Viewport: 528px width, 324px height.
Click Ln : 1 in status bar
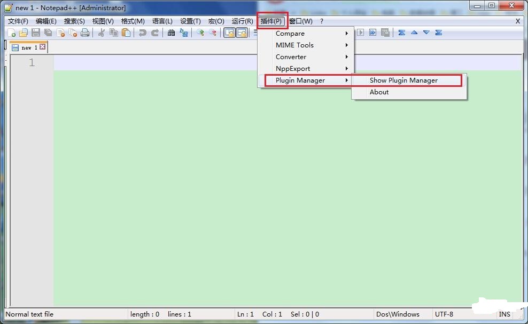coord(245,314)
